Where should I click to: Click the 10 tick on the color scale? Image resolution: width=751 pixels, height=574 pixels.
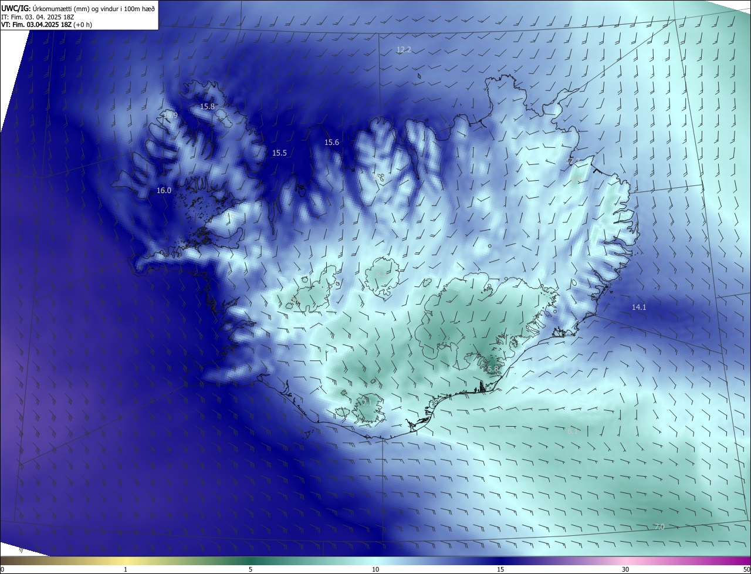(x=375, y=569)
